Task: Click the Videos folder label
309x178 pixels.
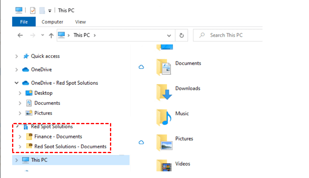Action: [182, 164]
